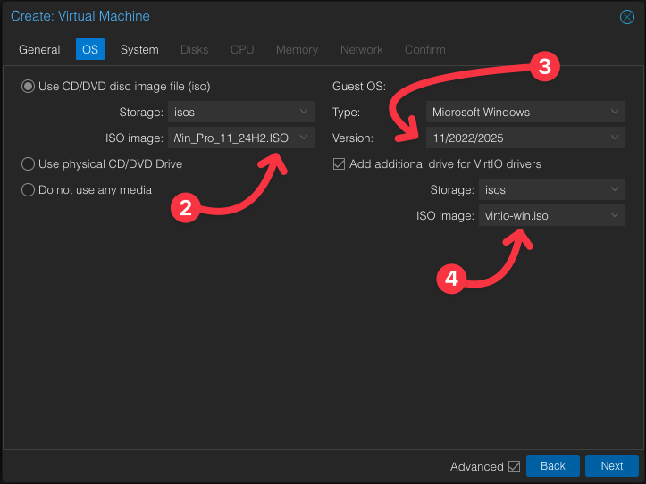Click the Next button
Screen dimensions: 646x484
(x=611, y=466)
